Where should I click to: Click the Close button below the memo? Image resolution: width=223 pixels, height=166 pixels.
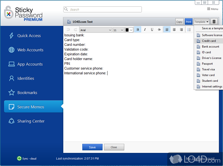(114, 147)
